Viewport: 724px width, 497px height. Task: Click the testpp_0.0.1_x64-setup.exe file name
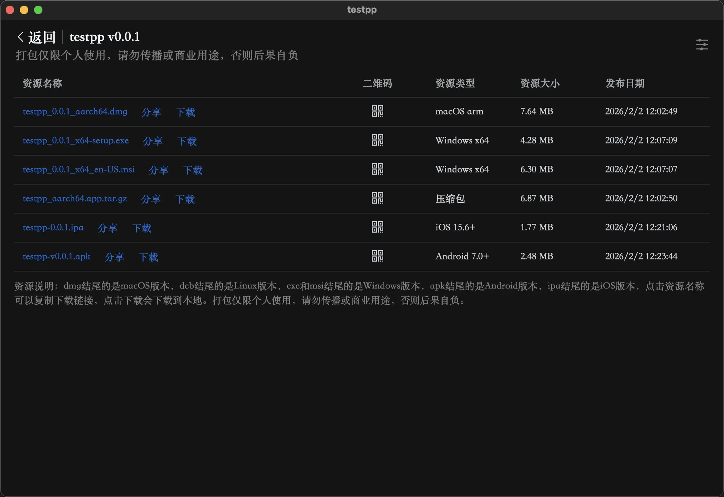coord(76,140)
